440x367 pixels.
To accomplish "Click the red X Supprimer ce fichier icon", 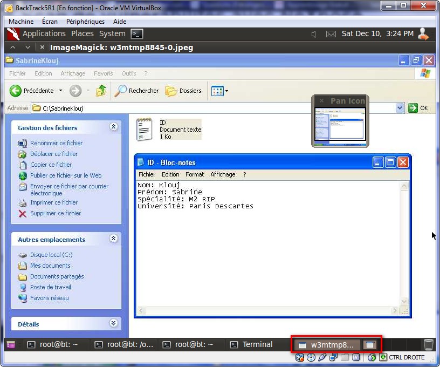I will coord(23,214).
